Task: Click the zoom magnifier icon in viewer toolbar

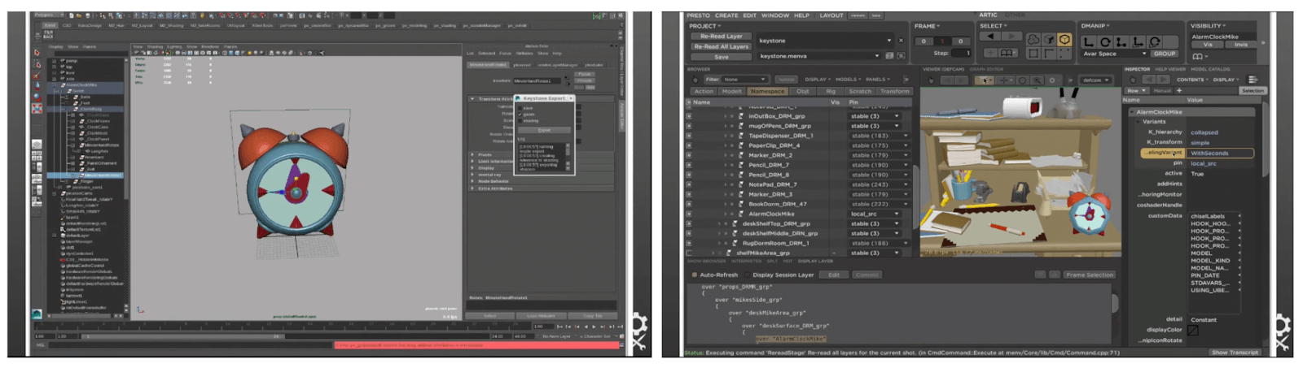Action: (x=1038, y=80)
